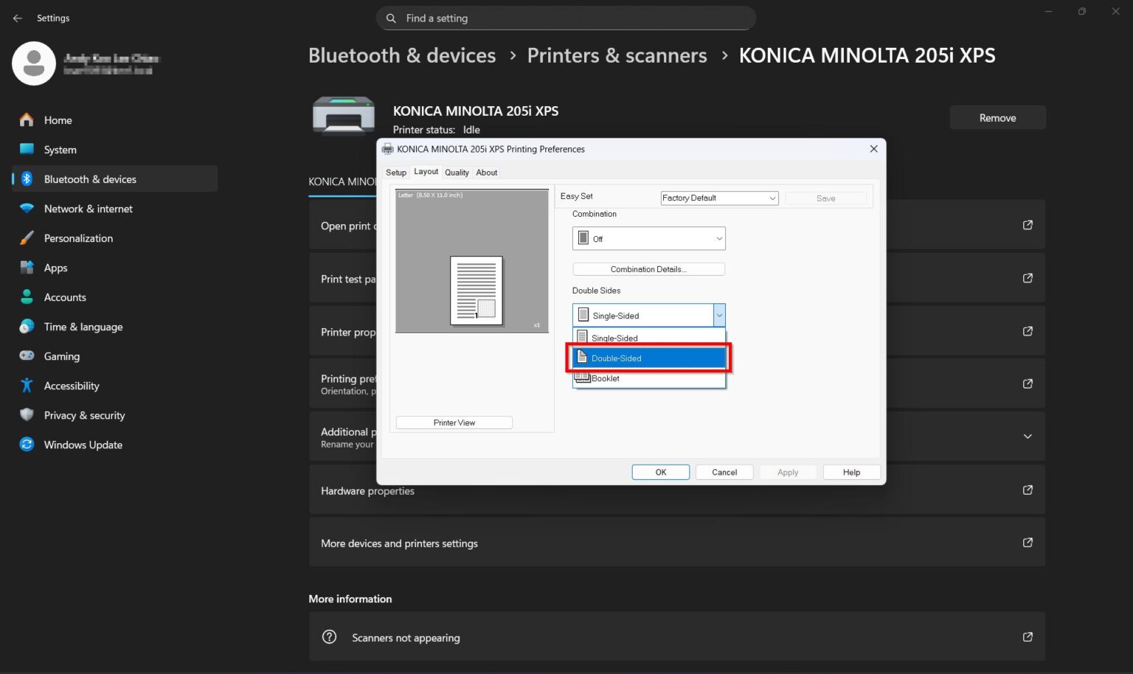
Task: Click Printers & scanners breadcrumb link
Action: (617, 55)
